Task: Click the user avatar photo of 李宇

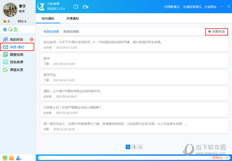Action: (10, 10)
